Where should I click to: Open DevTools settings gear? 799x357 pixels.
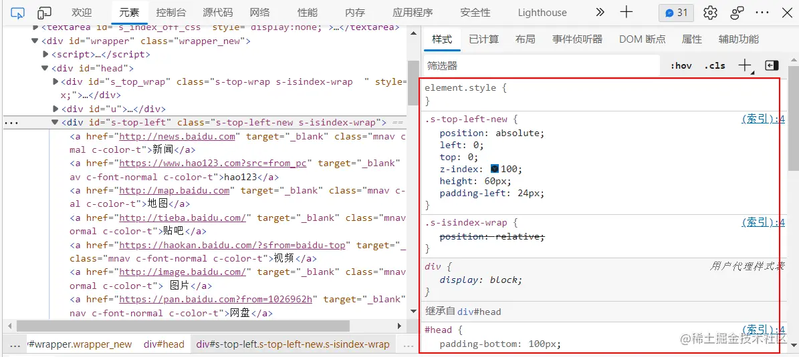tap(710, 13)
